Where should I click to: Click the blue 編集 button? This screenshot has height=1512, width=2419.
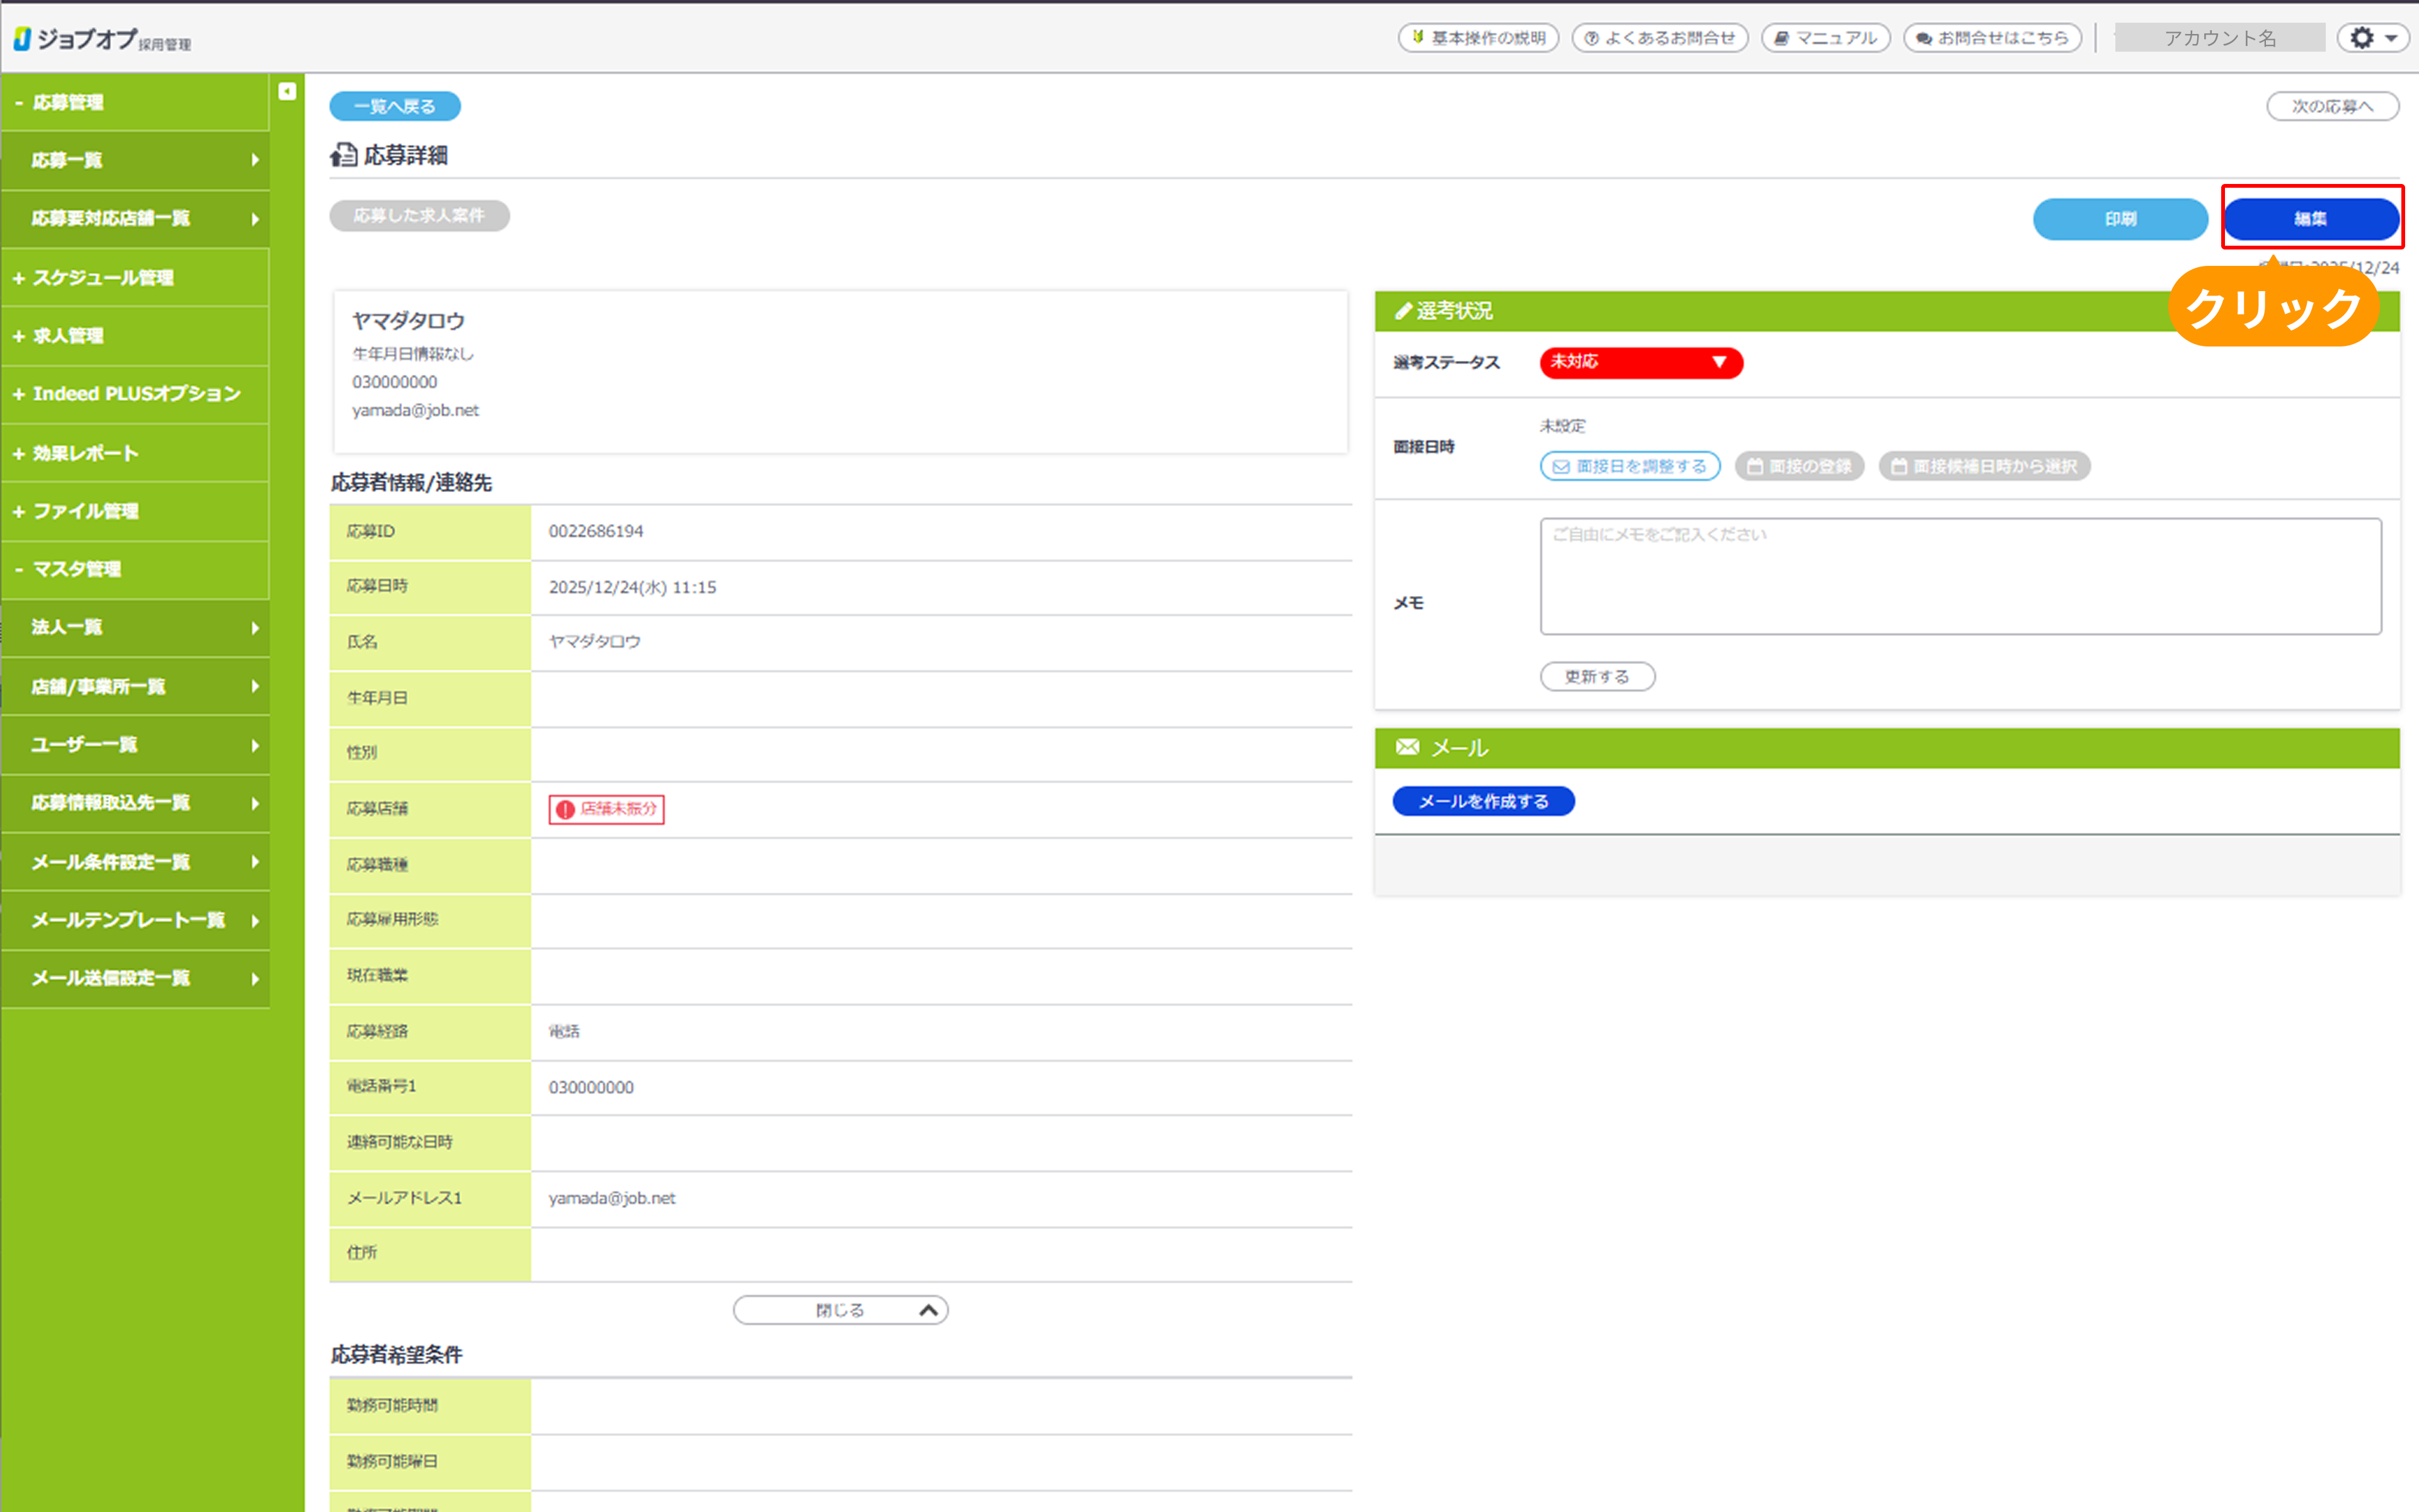click(2310, 219)
